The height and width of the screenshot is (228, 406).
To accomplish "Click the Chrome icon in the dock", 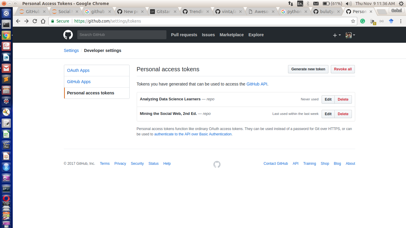I will click(x=6, y=35).
